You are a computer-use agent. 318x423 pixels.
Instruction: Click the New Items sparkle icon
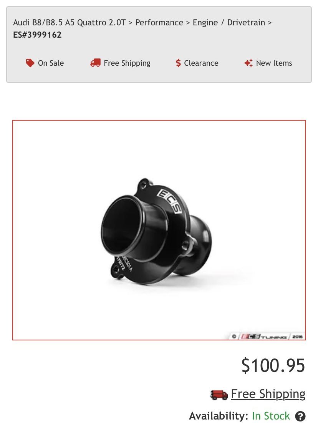pos(248,63)
